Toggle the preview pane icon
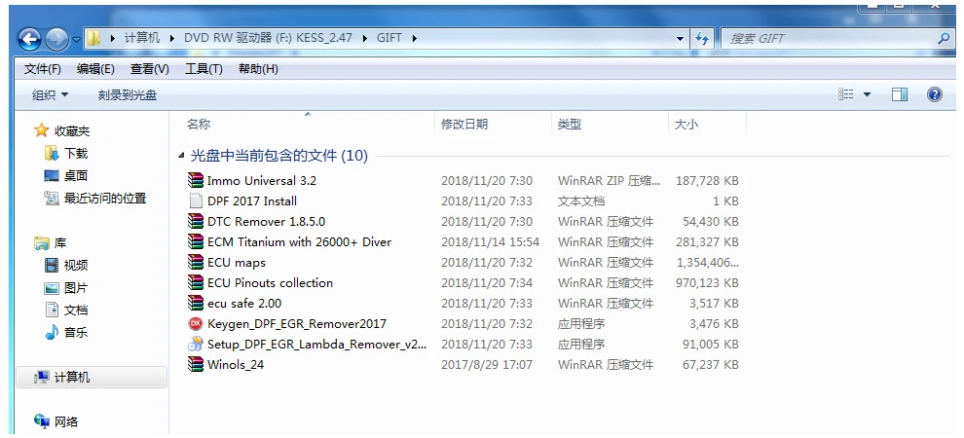 [900, 94]
